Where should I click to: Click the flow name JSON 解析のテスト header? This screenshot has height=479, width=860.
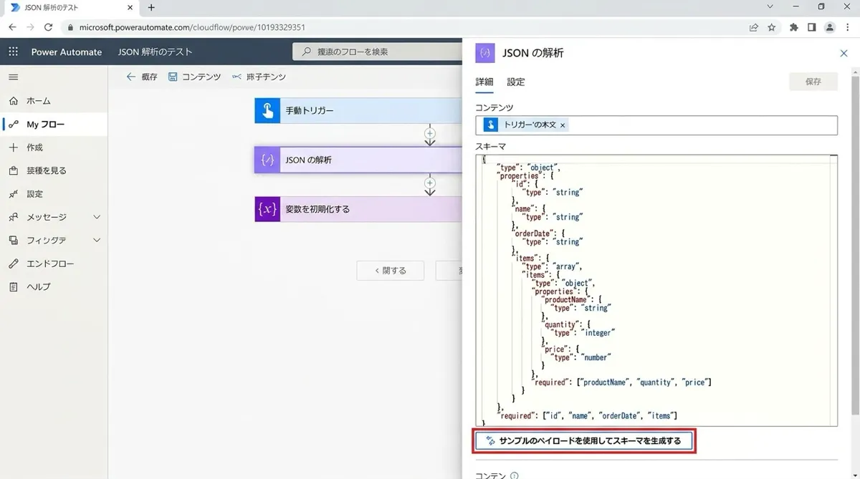click(x=156, y=52)
